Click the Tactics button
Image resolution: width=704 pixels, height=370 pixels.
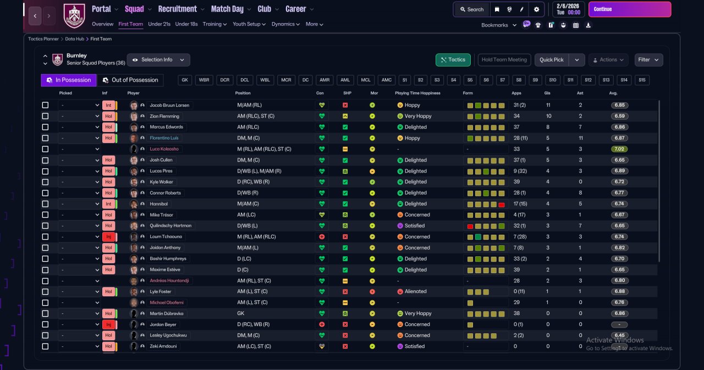click(453, 60)
